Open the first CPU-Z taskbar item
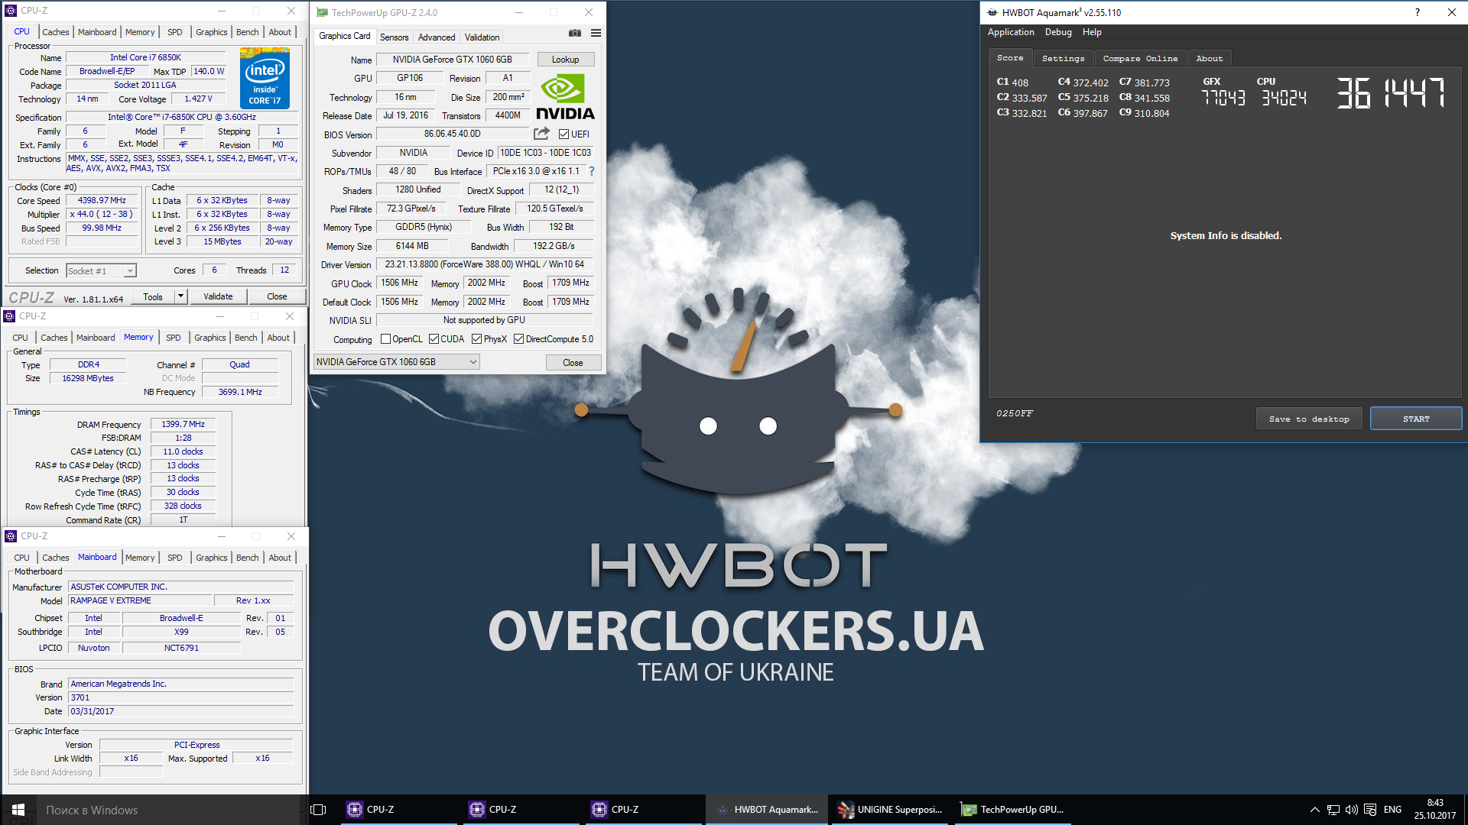1468x825 pixels. pyautogui.click(x=398, y=810)
